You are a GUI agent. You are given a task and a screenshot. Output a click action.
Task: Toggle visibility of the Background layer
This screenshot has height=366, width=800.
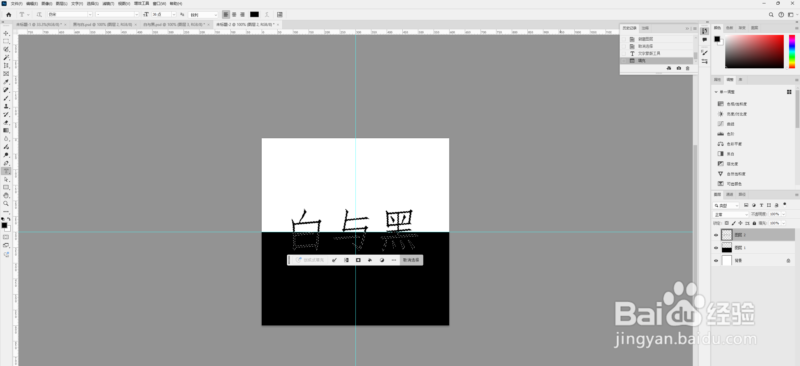click(x=716, y=260)
